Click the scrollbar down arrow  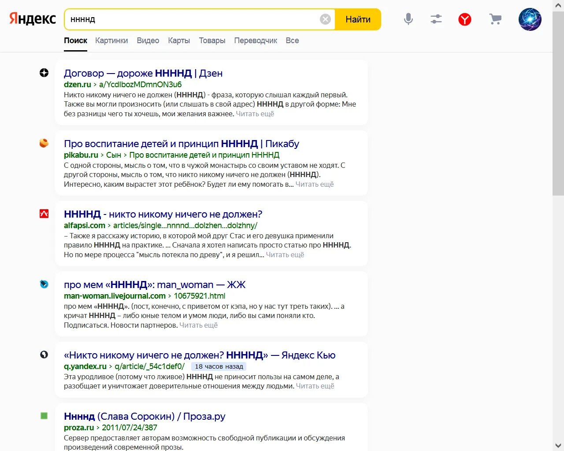[x=558, y=445]
